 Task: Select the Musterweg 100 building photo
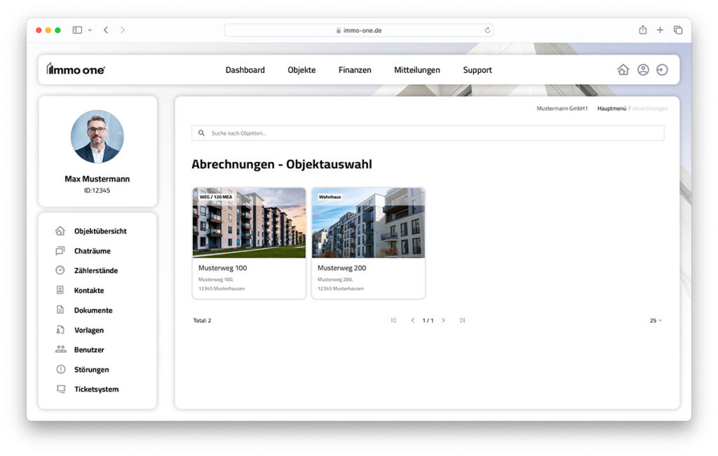tap(249, 223)
